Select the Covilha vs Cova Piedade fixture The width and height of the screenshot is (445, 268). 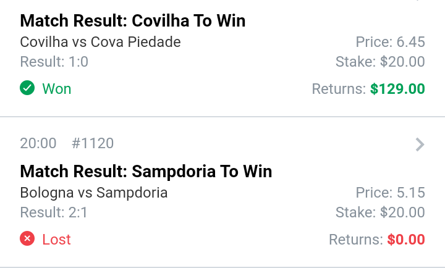100,42
